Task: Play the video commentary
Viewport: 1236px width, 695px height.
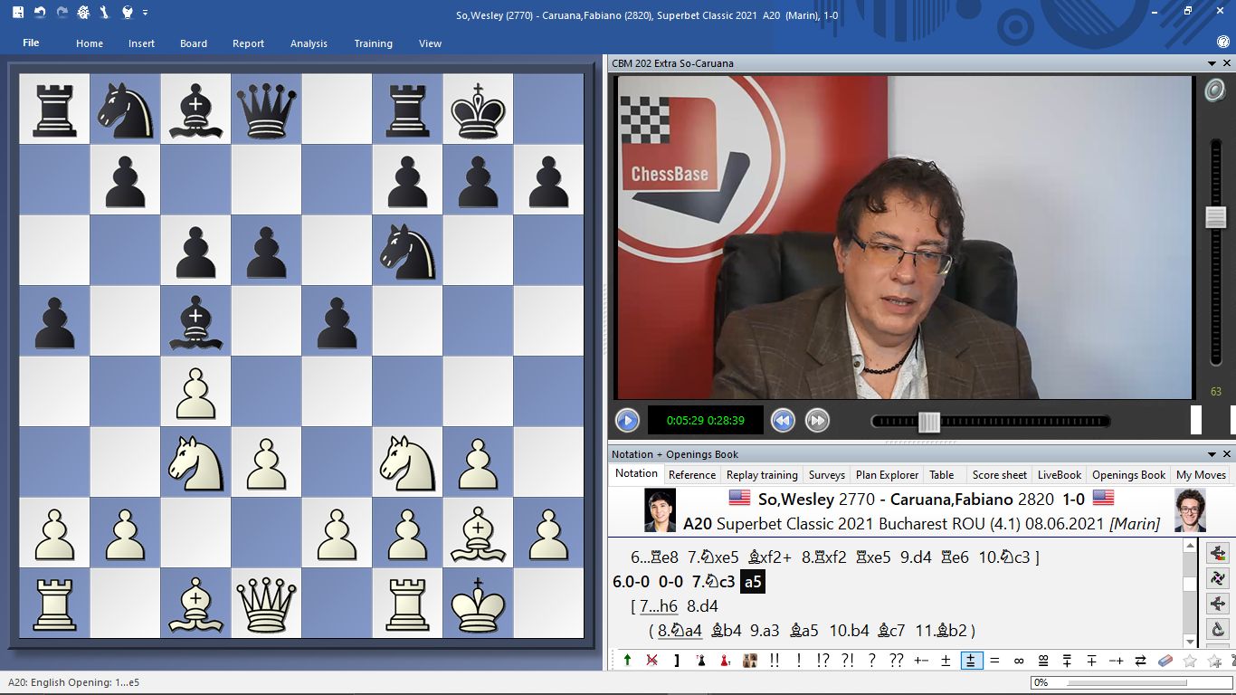Action: pyautogui.click(x=627, y=420)
